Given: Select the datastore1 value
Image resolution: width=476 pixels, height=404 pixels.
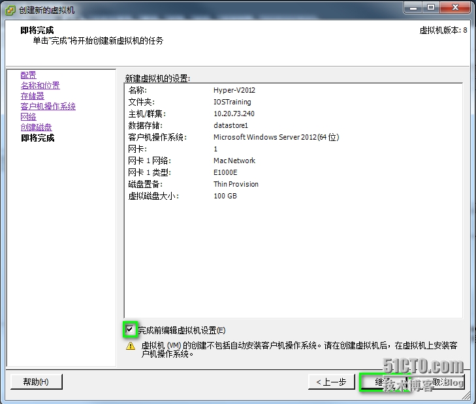Looking at the screenshot, I should pyautogui.click(x=230, y=125).
